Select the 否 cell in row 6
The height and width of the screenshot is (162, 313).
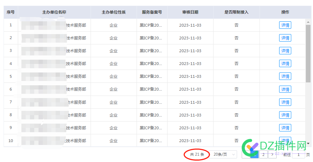pyautogui.click(x=236, y=89)
